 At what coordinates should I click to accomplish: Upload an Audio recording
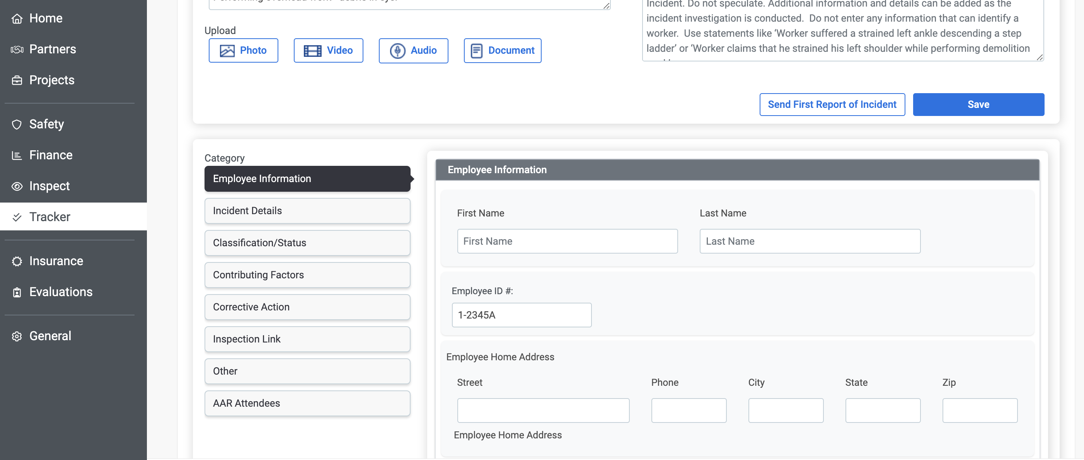click(x=413, y=51)
